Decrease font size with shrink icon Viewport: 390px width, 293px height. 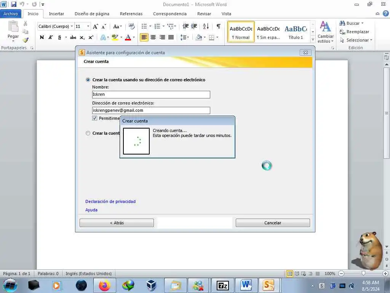click(x=104, y=26)
